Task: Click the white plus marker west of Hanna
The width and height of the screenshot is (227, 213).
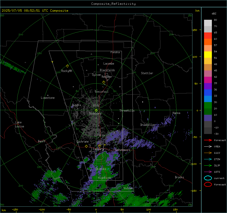Action: pos(143,102)
